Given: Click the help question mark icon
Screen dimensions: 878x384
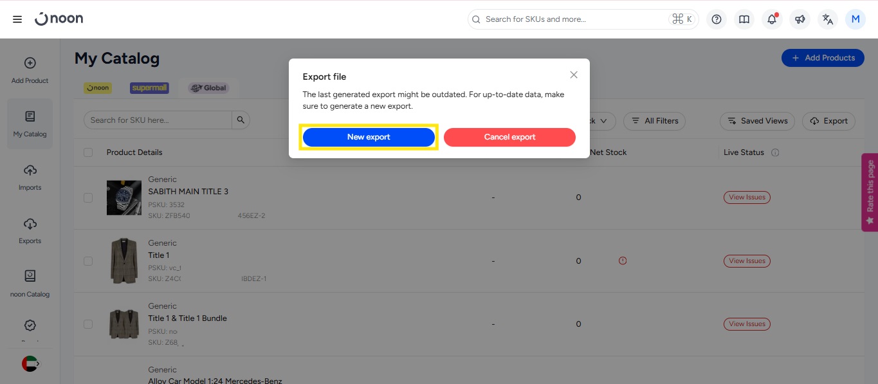Looking at the screenshot, I should click(717, 19).
